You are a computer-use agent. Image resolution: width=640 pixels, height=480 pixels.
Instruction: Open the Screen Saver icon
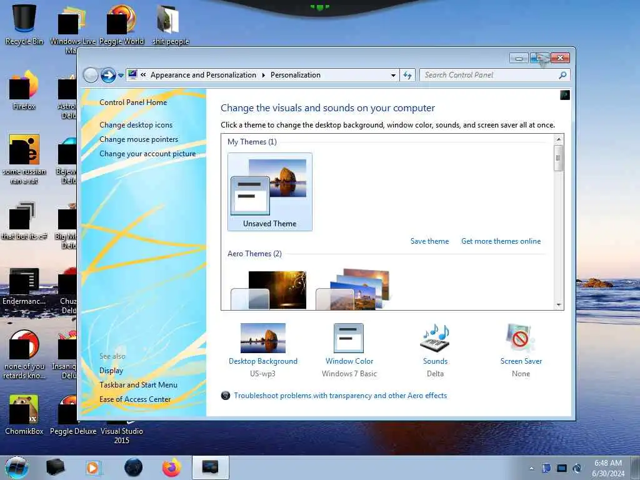coord(521,338)
